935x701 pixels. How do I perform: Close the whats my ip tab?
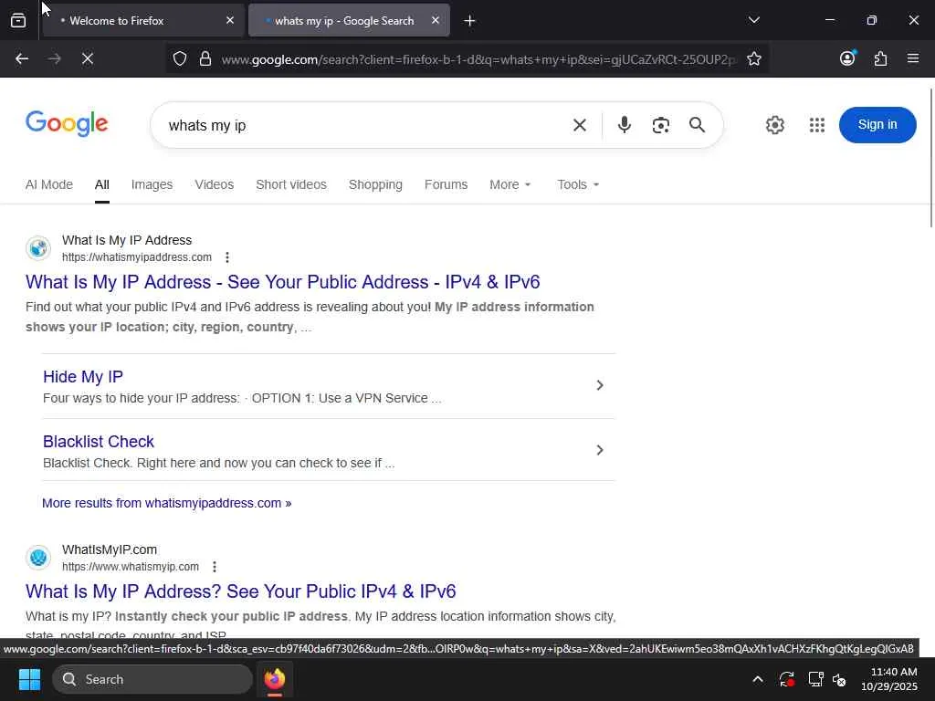[436, 21]
